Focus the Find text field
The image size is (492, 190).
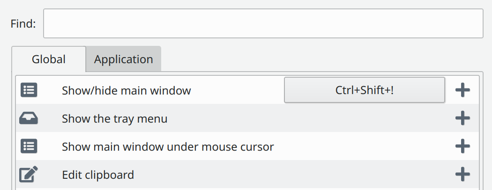click(263, 23)
